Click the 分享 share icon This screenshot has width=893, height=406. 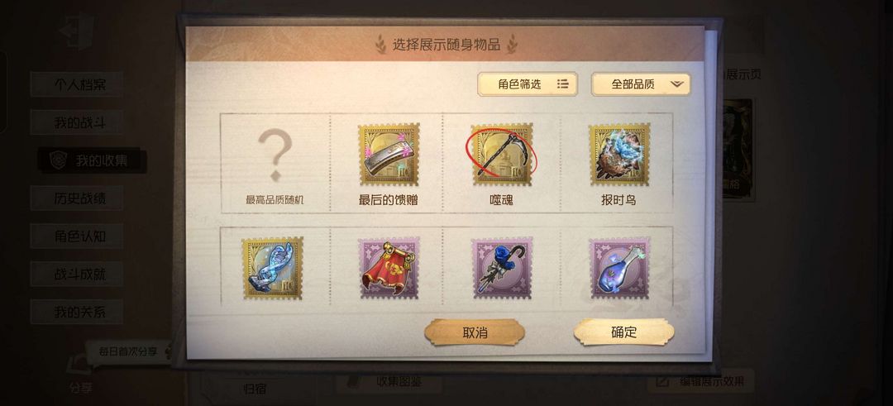click(x=79, y=374)
